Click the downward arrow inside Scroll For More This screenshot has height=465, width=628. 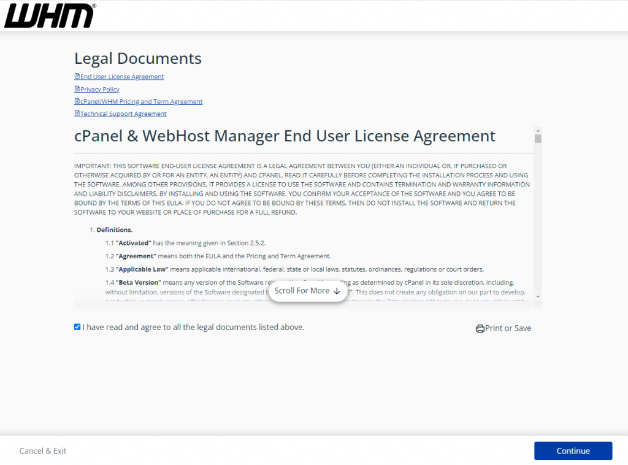click(336, 291)
